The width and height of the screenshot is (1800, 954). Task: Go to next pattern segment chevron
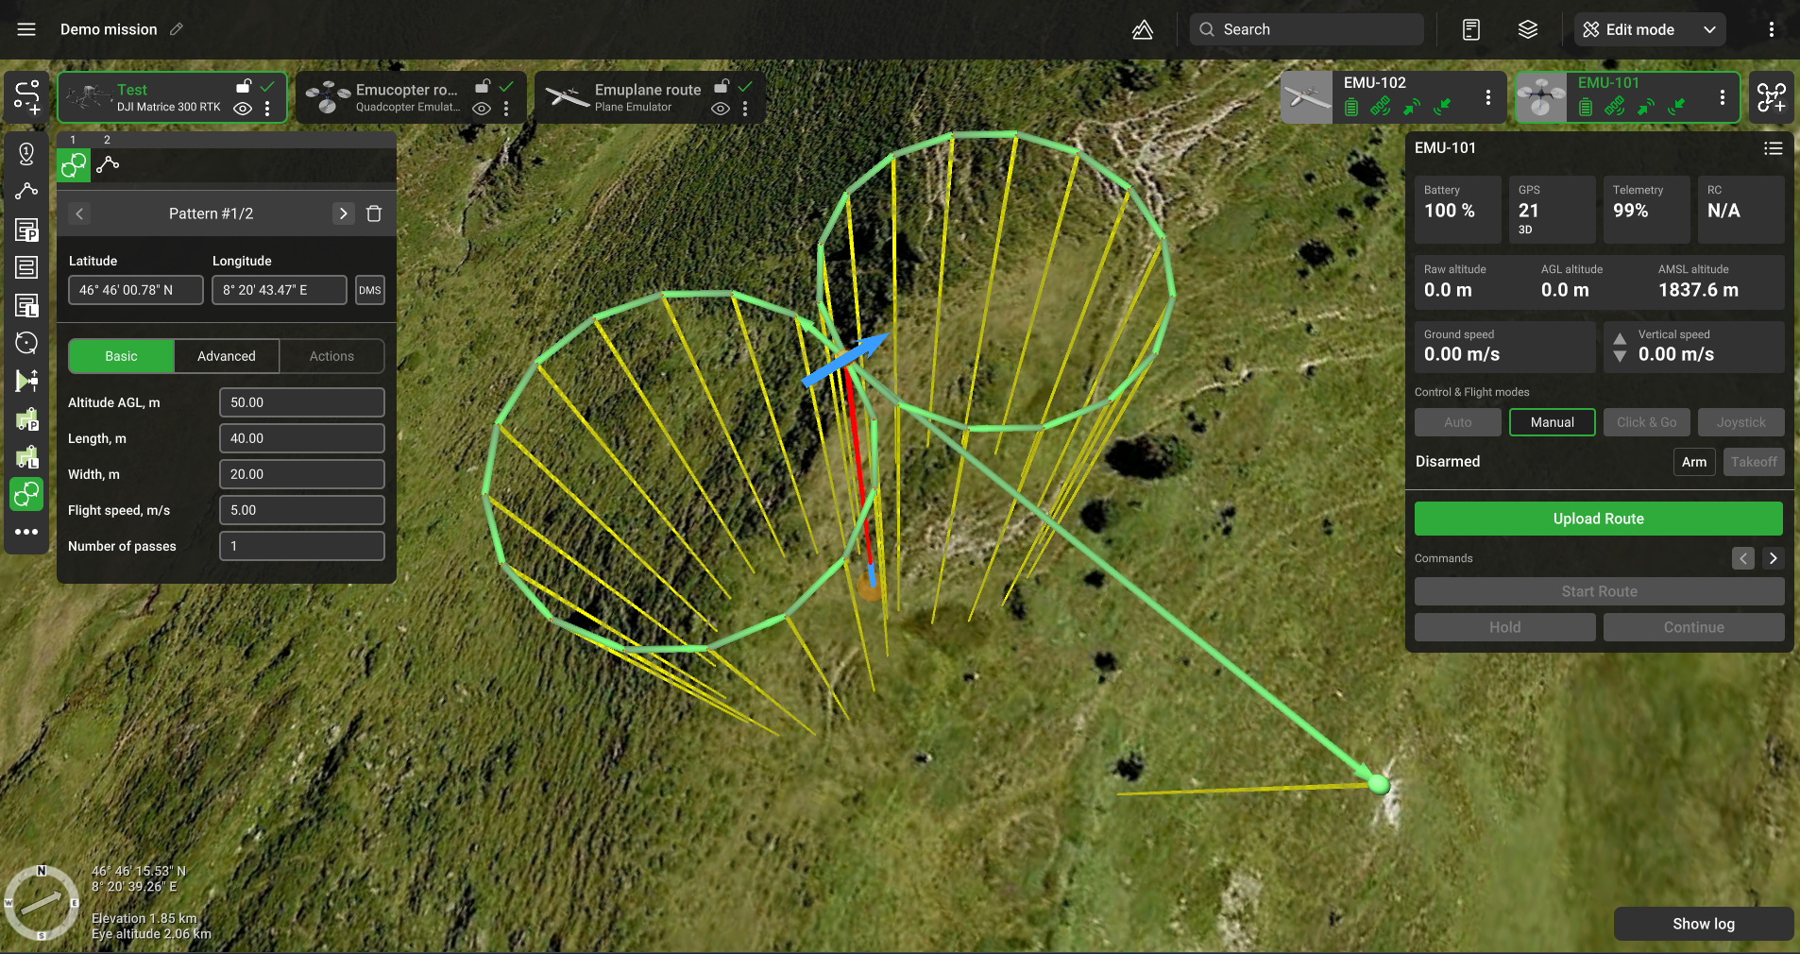[343, 213]
